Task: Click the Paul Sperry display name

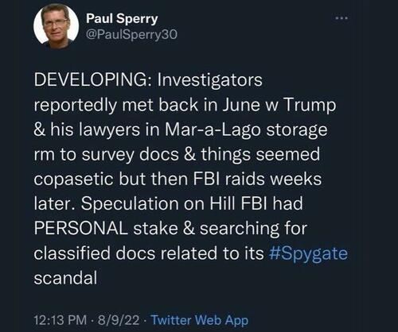Action: click(x=122, y=19)
